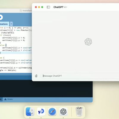Click the line with 'new PVector();'
The height and width of the screenshot is (119, 119).
coord(16,30)
